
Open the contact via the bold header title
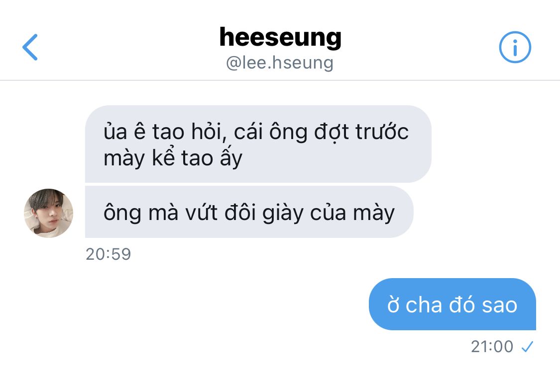280,37
